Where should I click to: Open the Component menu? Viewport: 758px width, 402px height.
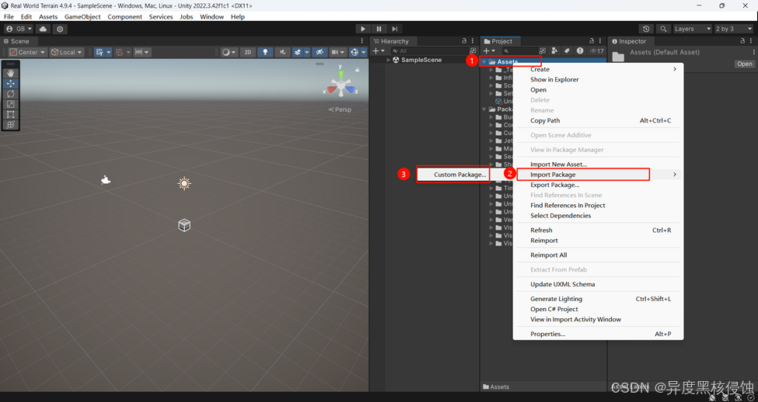124,16
